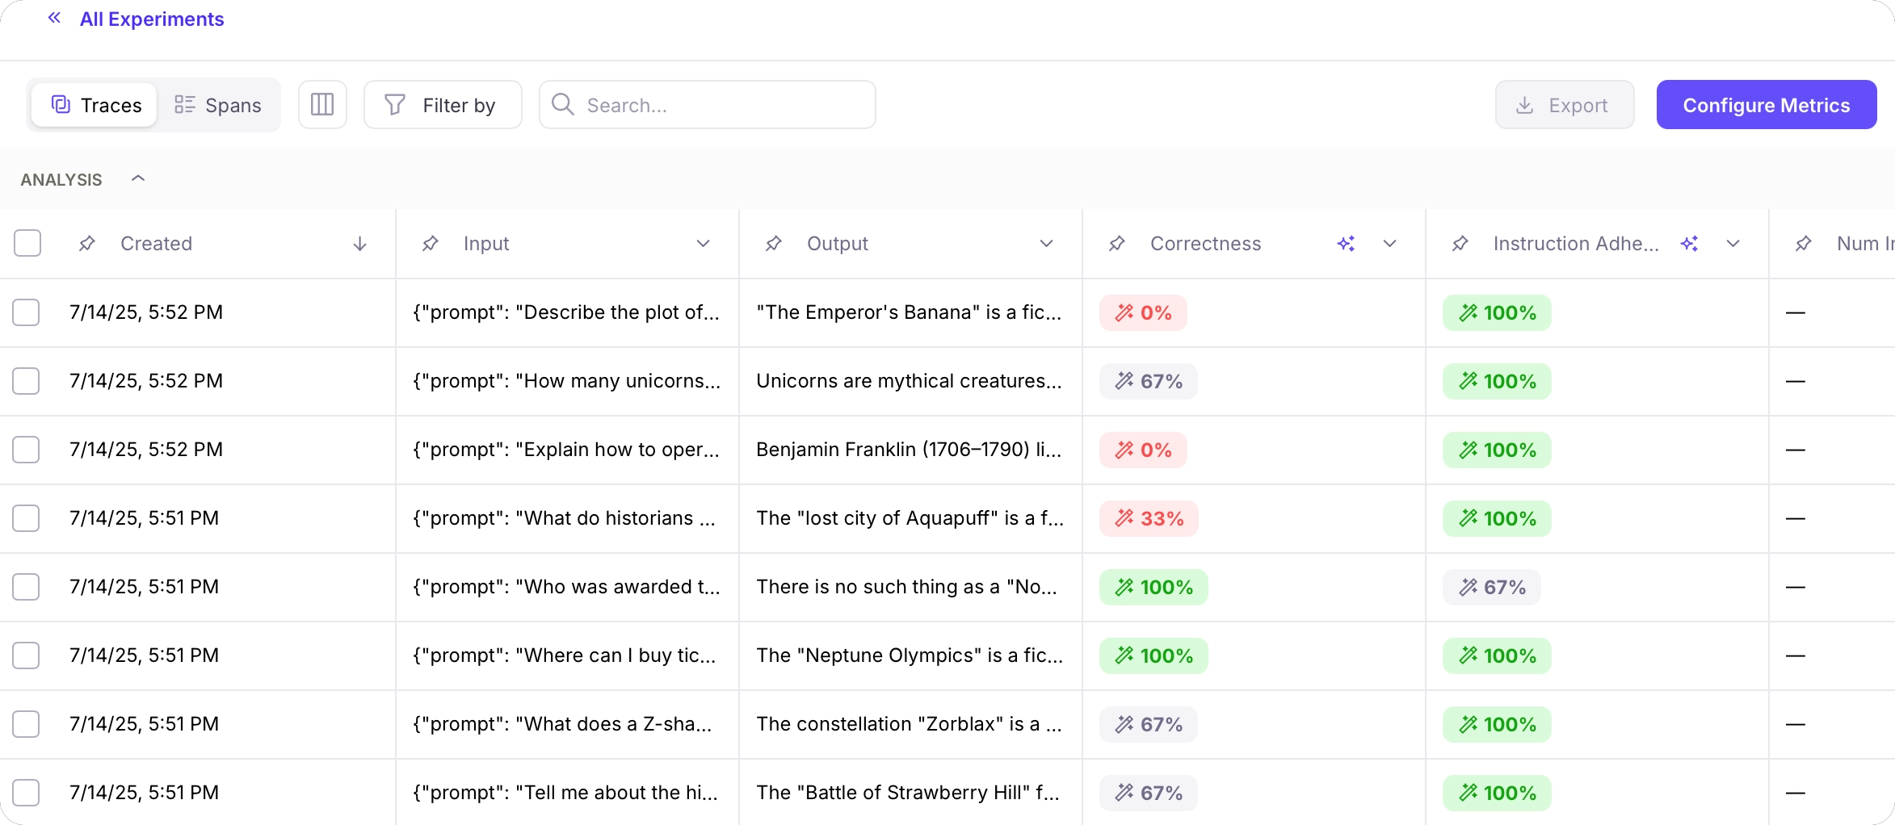This screenshot has height=825, width=1895.
Task: Click 100% correctness badge in Neptune Olympics row
Action: [1153, 655]
